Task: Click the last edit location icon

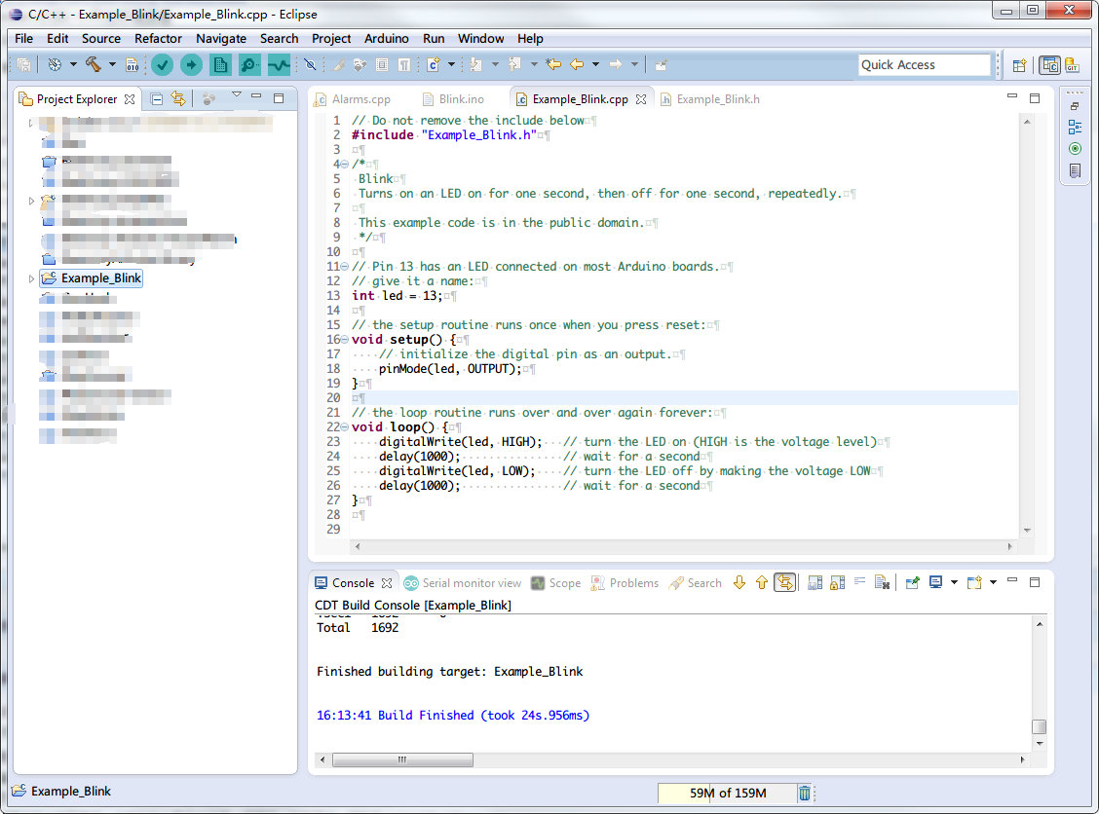Action: click(x=553, y=64)
